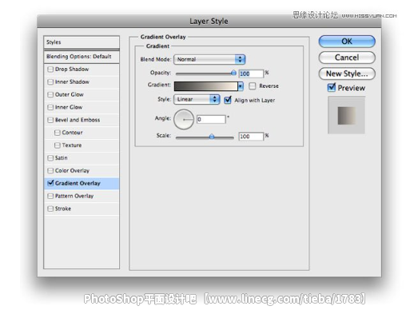Toggle the Outer Glow checkbox
Image resolution: width=410 pixels, height=314 pixels.
50,94
